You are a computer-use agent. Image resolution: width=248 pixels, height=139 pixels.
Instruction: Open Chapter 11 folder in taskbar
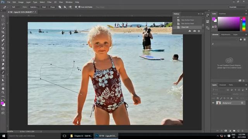click(x=81, y=136)
